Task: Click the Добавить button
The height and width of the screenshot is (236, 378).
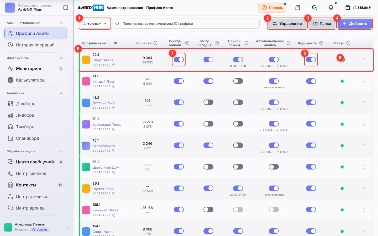Action: [355, 24]
